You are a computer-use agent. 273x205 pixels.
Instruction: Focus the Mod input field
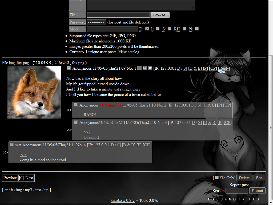(x=113, y=29)
